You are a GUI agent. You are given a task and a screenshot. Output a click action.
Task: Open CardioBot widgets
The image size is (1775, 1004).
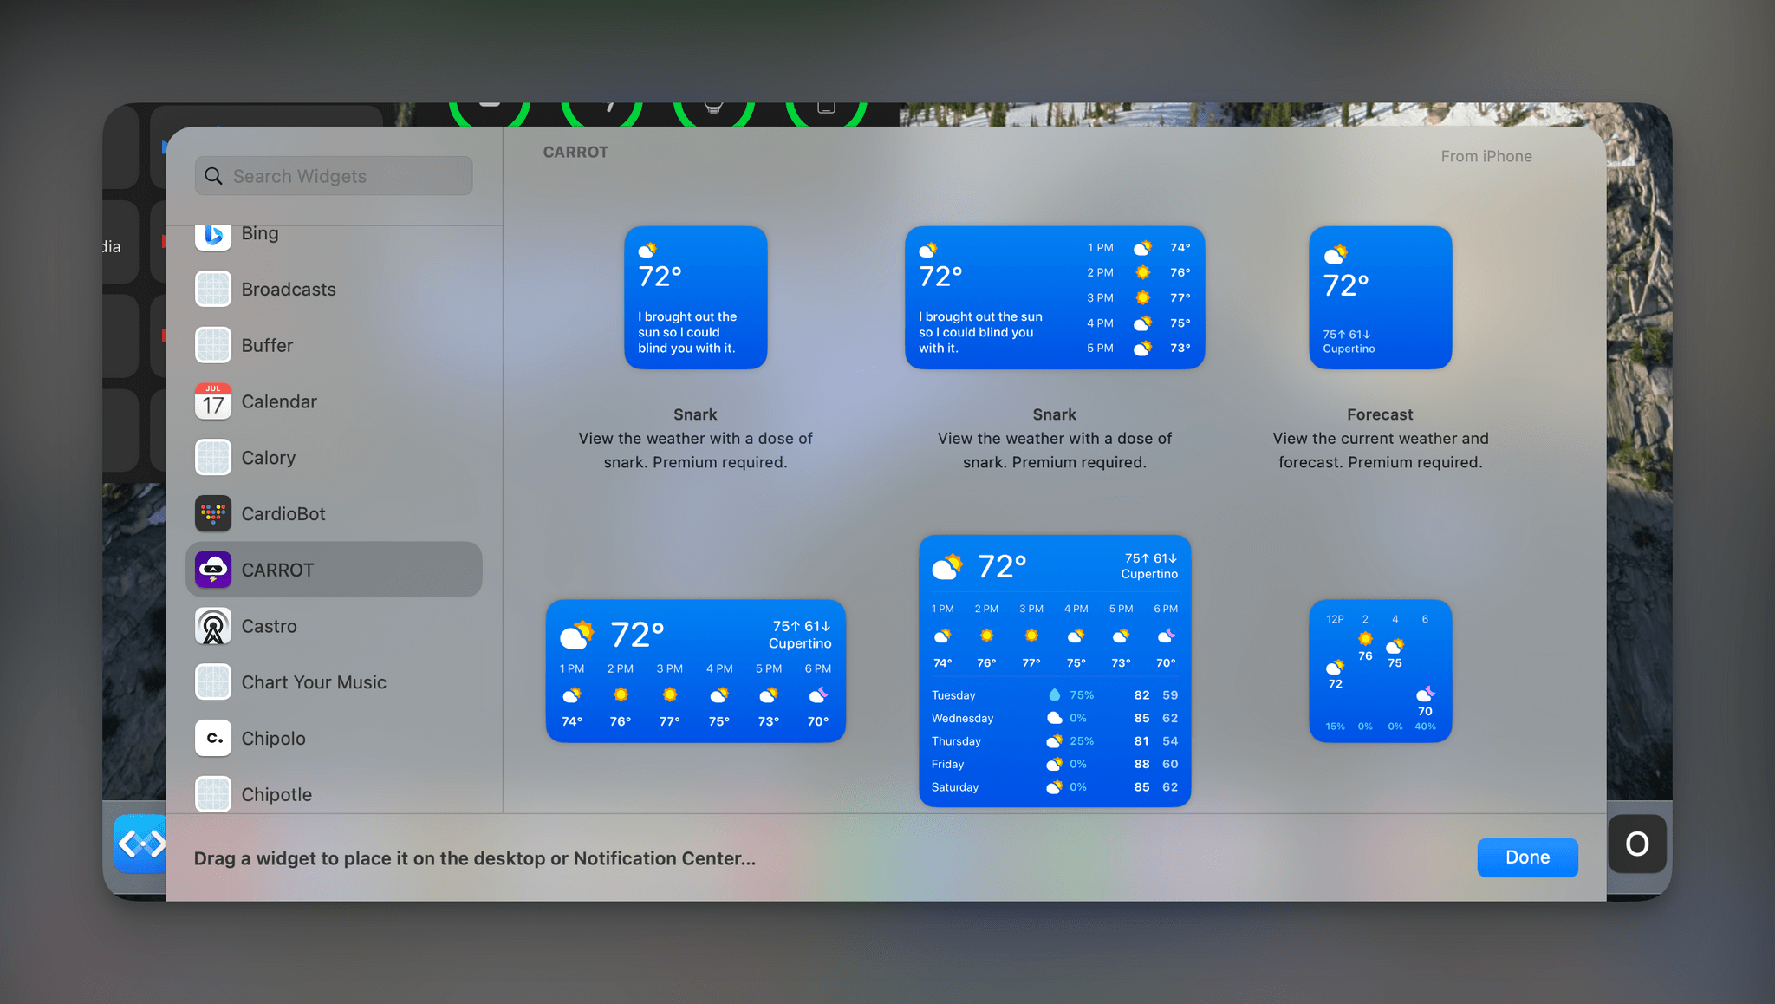334,513
